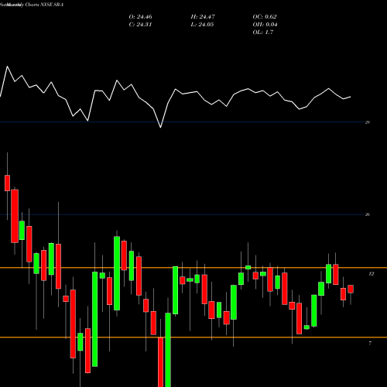Select the 'OH: 0.04' reading
The width and height of the screenshot is (387, 387).
pyautogui.click(x=265, y=25)
